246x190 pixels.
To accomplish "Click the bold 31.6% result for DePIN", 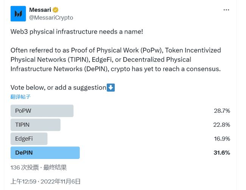I will click(222, 153).
